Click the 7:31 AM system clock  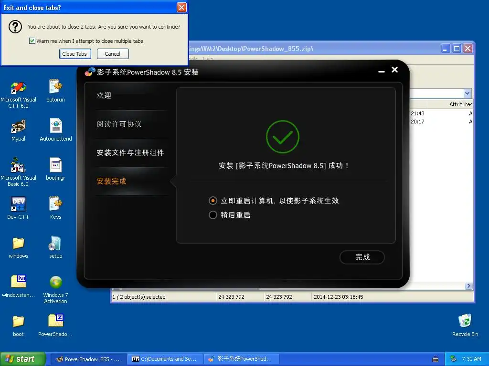(471, 359)
